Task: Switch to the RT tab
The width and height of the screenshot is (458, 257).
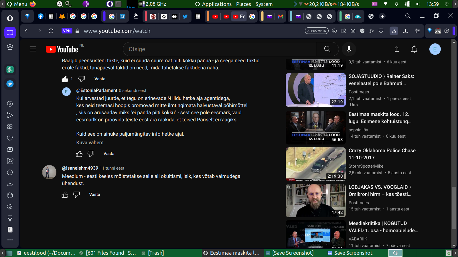Action: (123, 17)
